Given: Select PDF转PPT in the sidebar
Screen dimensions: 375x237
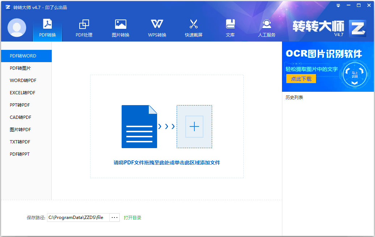Looking at the screenshot, I should 26,154.
